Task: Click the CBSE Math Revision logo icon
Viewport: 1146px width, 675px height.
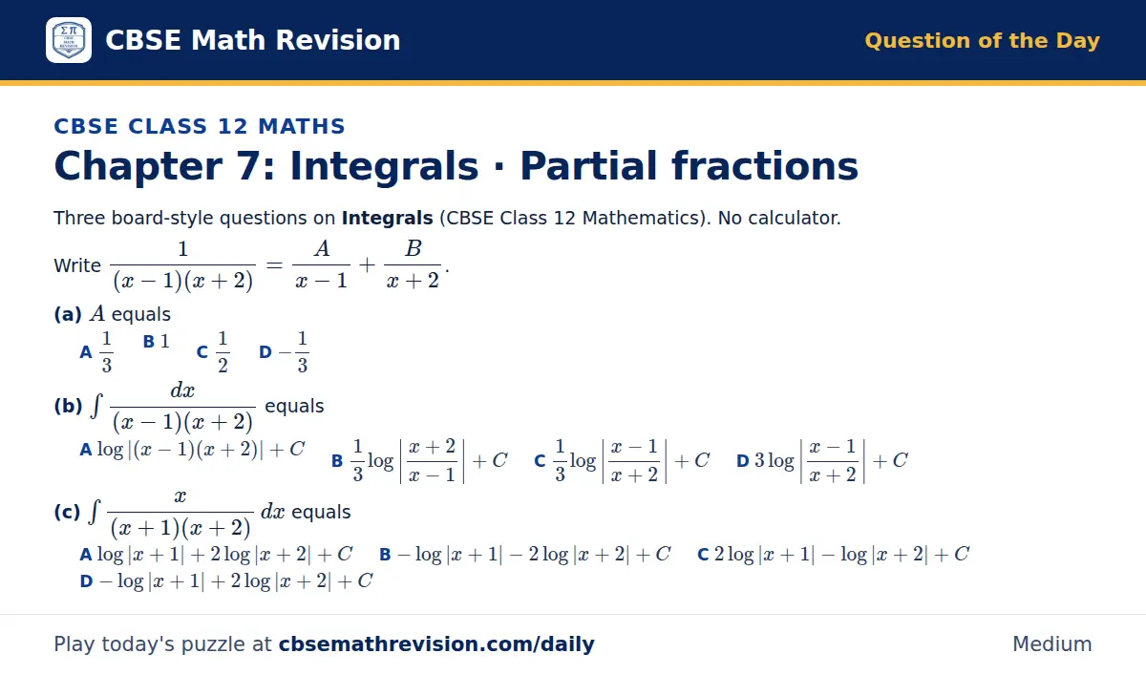Action: click(69, 40)
